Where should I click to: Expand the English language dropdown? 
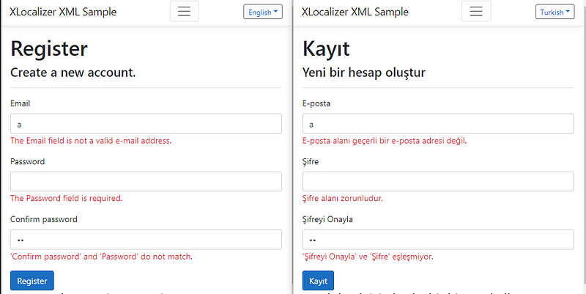[x=264, y=12]
